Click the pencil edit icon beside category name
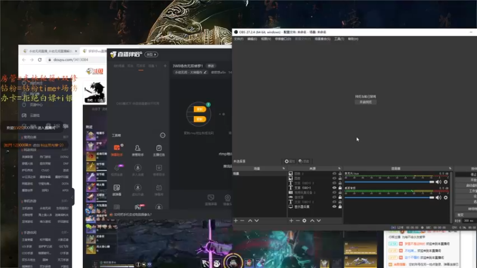Screen dimensions: 477x268 click(205, 72)
